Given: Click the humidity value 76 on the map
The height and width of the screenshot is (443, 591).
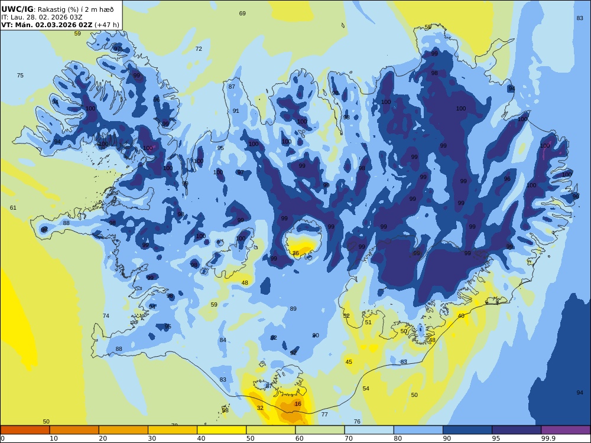Looking at the screenshot, I should click(x=358, y=422).
